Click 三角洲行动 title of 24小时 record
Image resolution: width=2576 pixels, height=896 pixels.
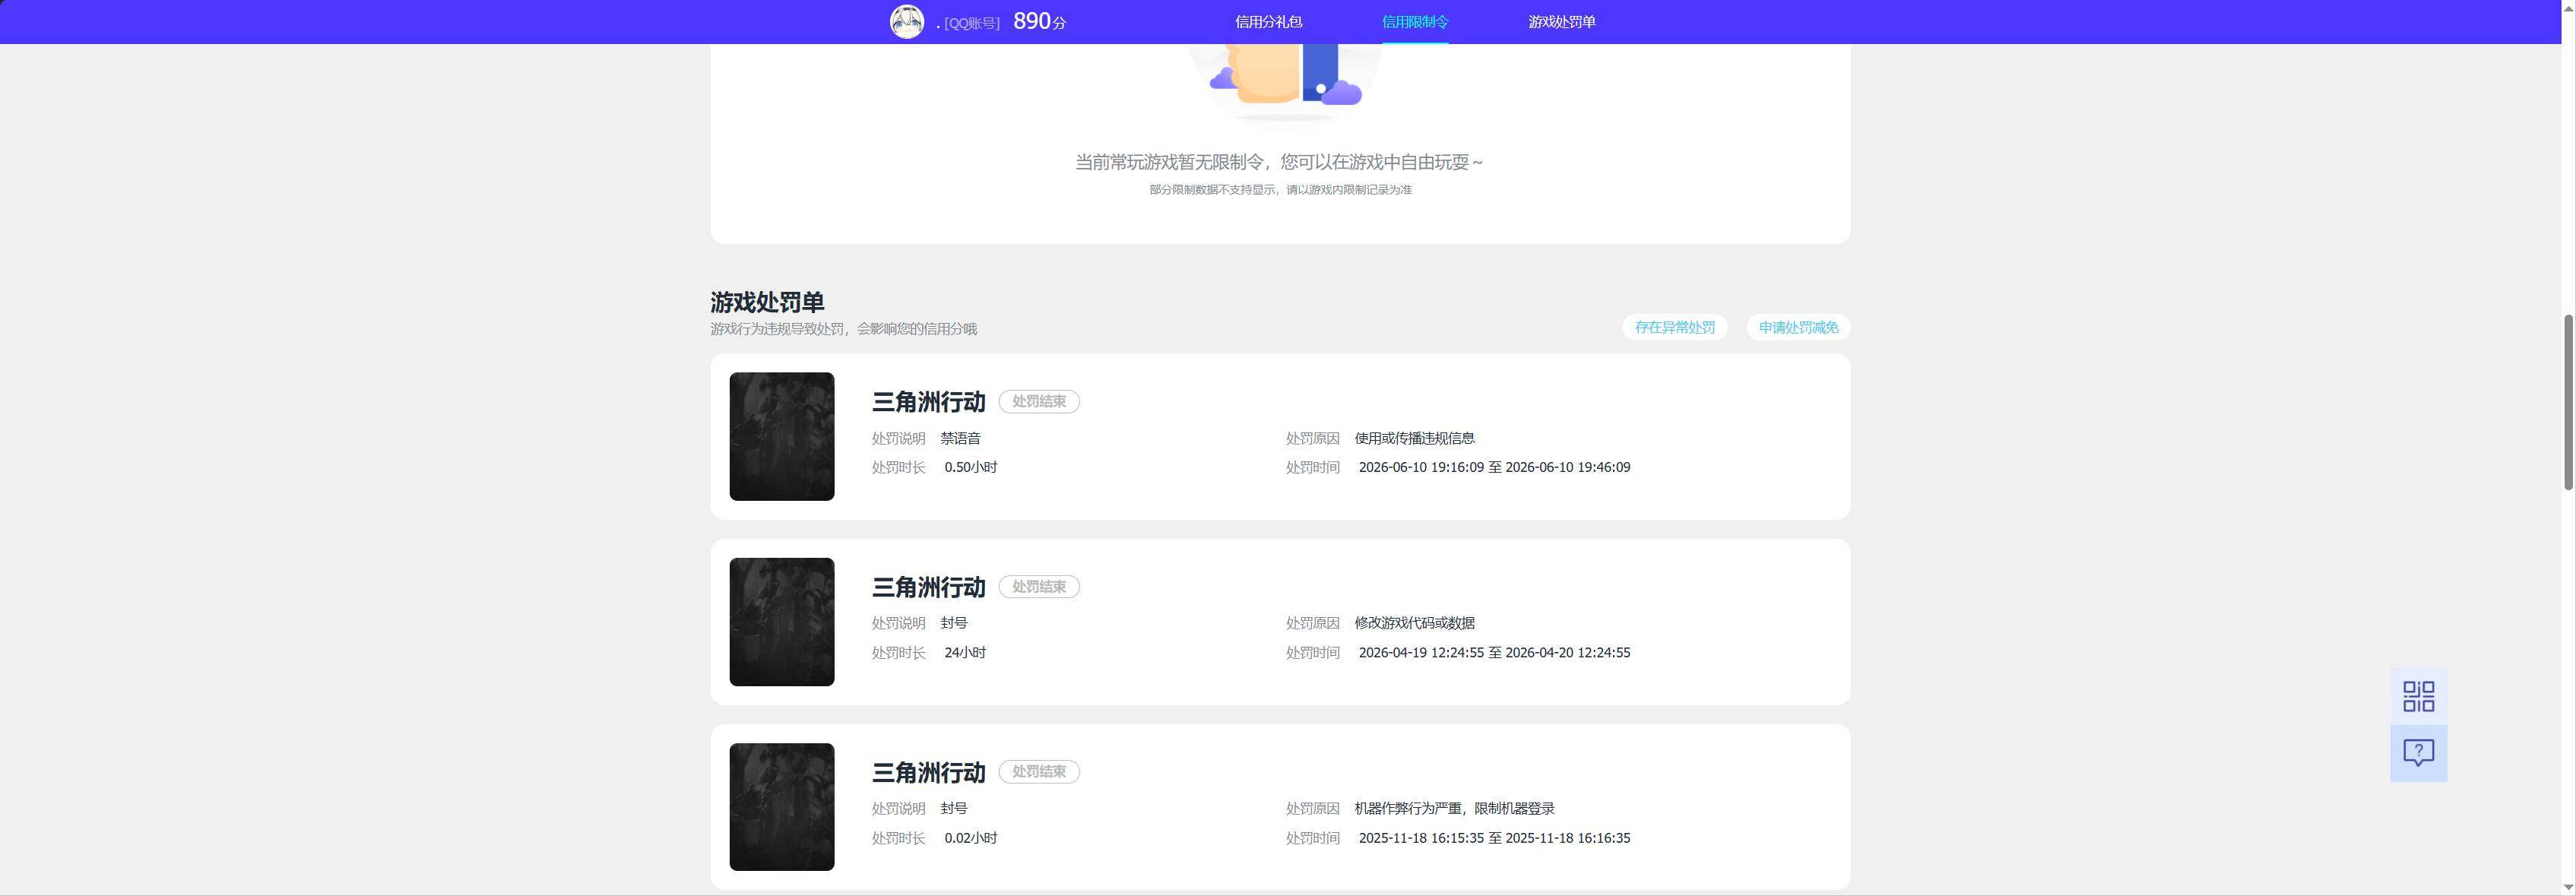click(929, 587)
